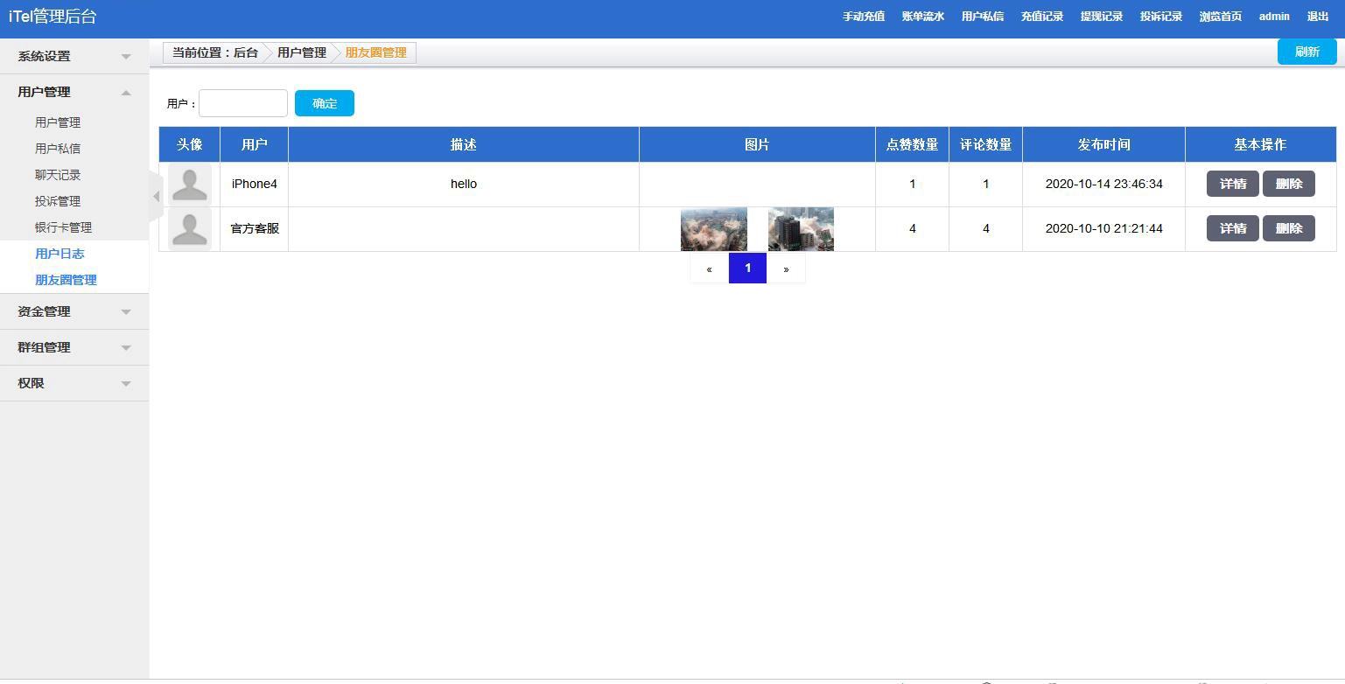
Task: Click the 刷新 refresh button
Action: click(1307, 52)
